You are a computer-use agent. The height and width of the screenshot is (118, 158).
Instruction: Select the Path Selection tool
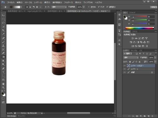3,76
